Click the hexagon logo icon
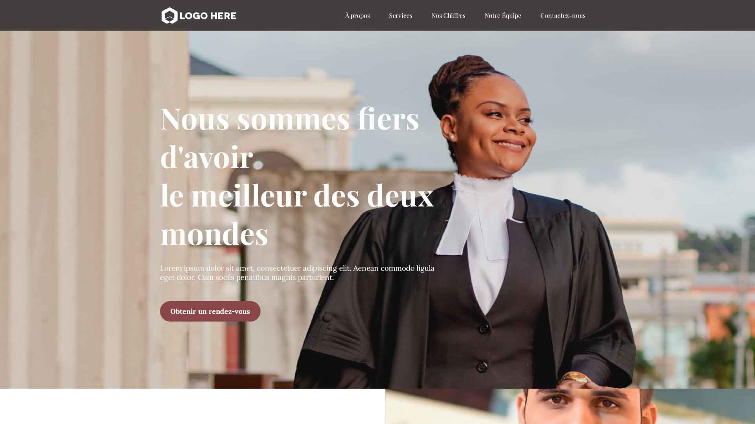 coord(169,16)
